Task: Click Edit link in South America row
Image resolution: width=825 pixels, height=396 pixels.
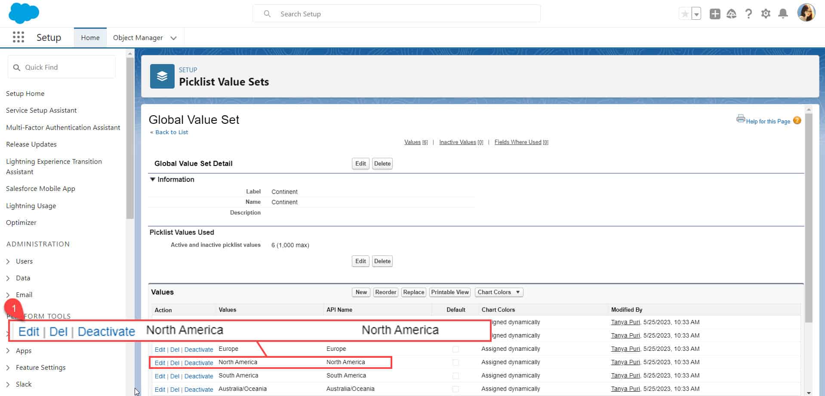Action: coord(160,376)
